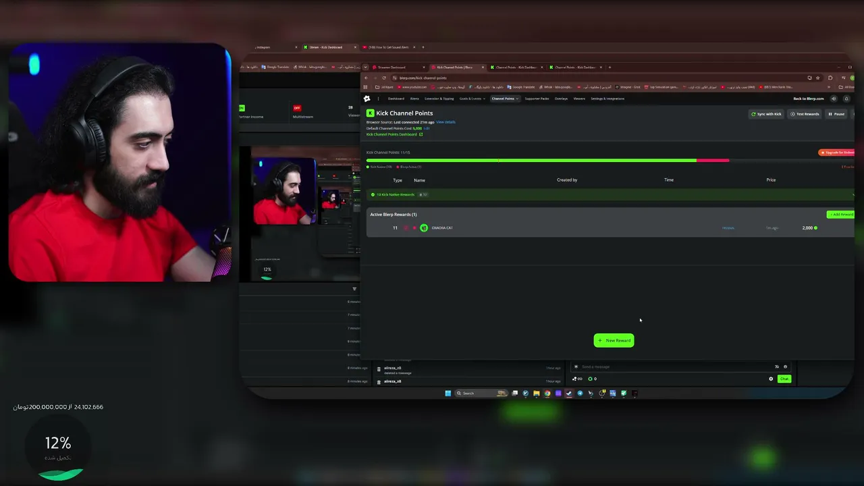The image size is (864, 486).
Task: Open the Alerts menu item
Action: click(414, 99)
